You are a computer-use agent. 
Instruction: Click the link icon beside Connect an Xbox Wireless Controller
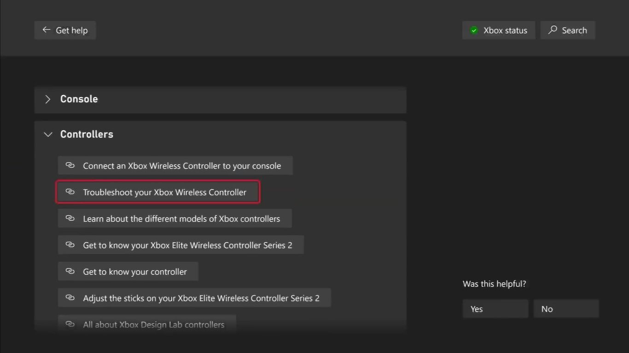[70, 165]
